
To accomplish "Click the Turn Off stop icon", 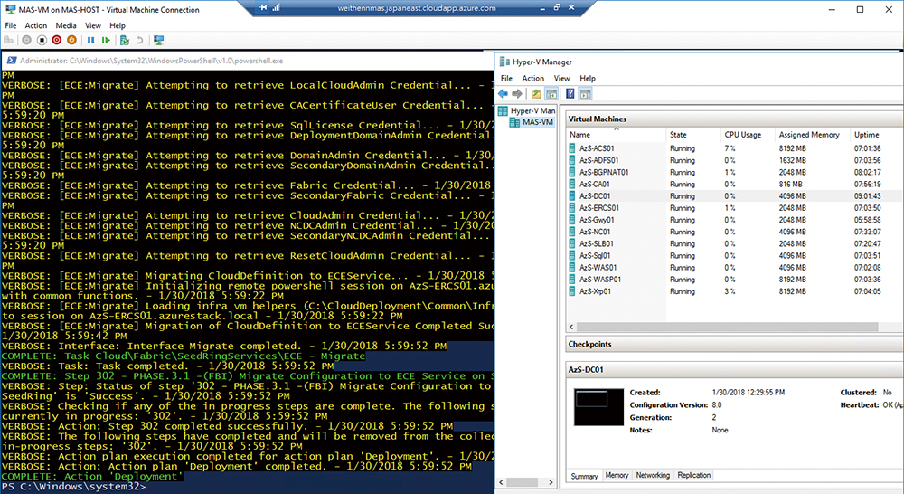I will tap(41, 41).
